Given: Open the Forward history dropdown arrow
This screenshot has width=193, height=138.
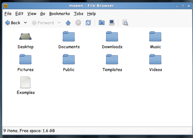Looking at the screenshot, I should (x=59, y=23).
